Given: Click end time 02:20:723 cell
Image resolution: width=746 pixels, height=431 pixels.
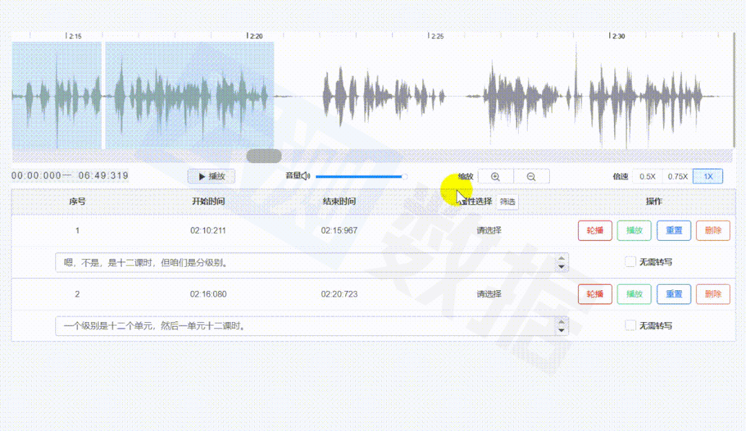Looking at the screenshot, I should (x=339, y=294).
